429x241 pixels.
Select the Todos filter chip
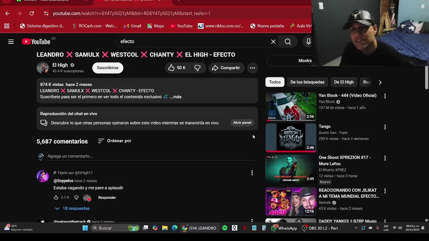point(275,82)
